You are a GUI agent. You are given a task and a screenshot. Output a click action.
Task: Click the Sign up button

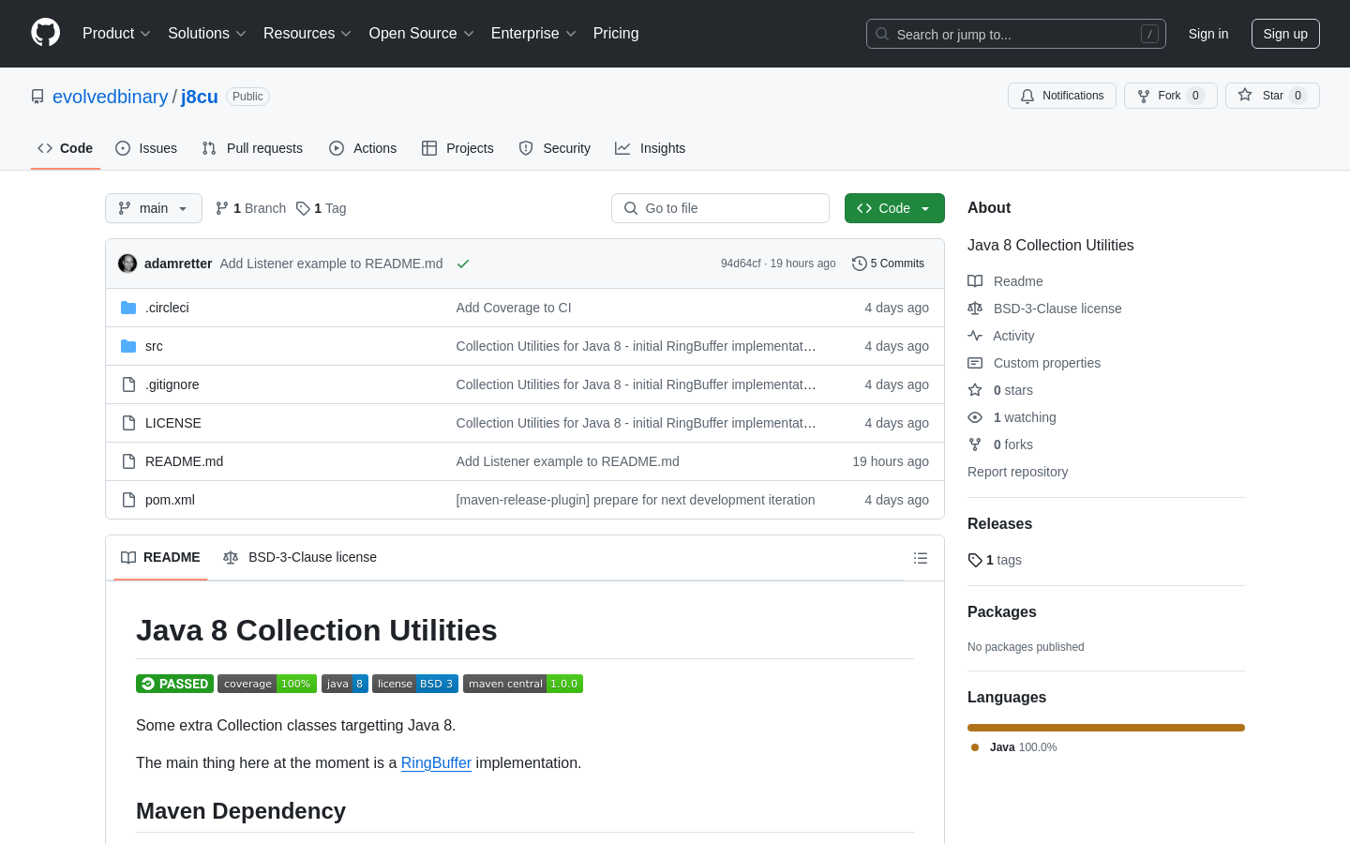(1285, 34)
